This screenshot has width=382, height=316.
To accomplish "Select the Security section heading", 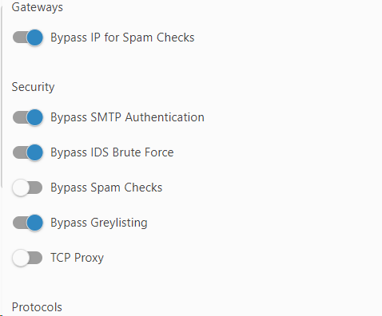I will (33, 87).
